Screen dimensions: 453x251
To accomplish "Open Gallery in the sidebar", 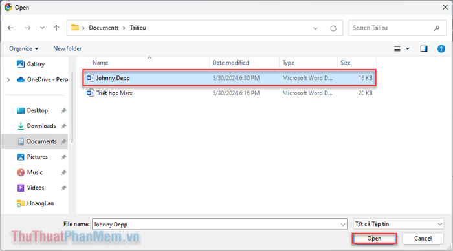I will coord(31,64).
